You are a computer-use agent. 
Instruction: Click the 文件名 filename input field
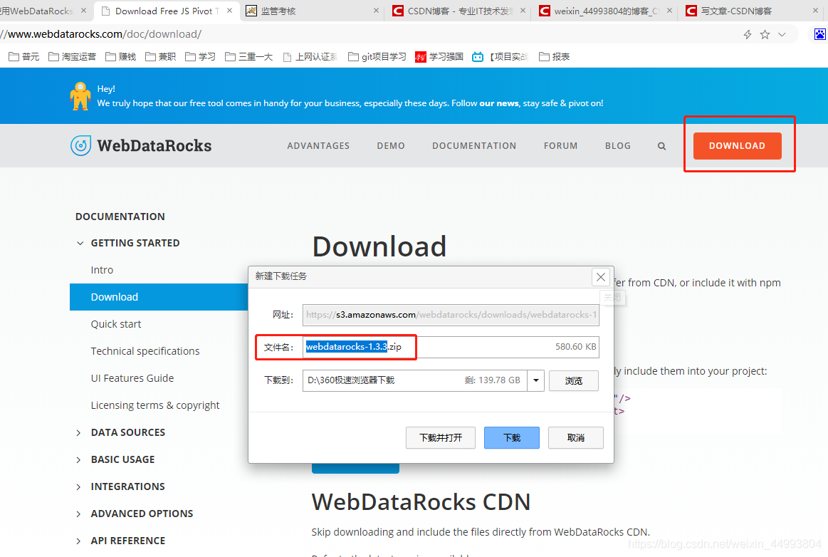click(x=451, y=347)
